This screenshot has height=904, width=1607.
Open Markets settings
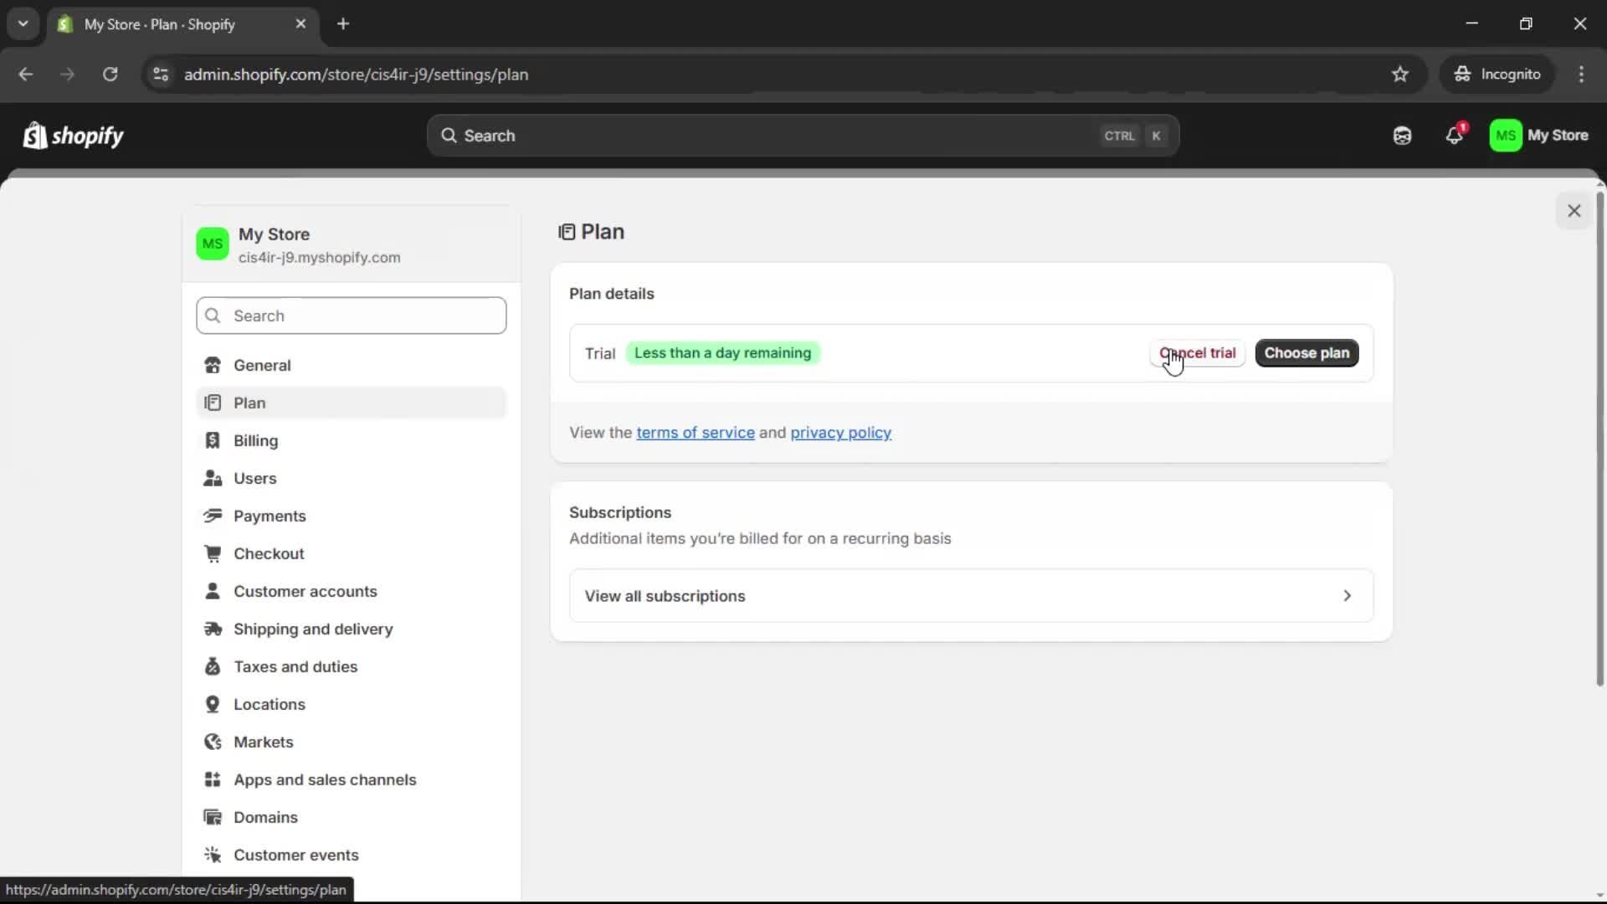click(352, 742)
